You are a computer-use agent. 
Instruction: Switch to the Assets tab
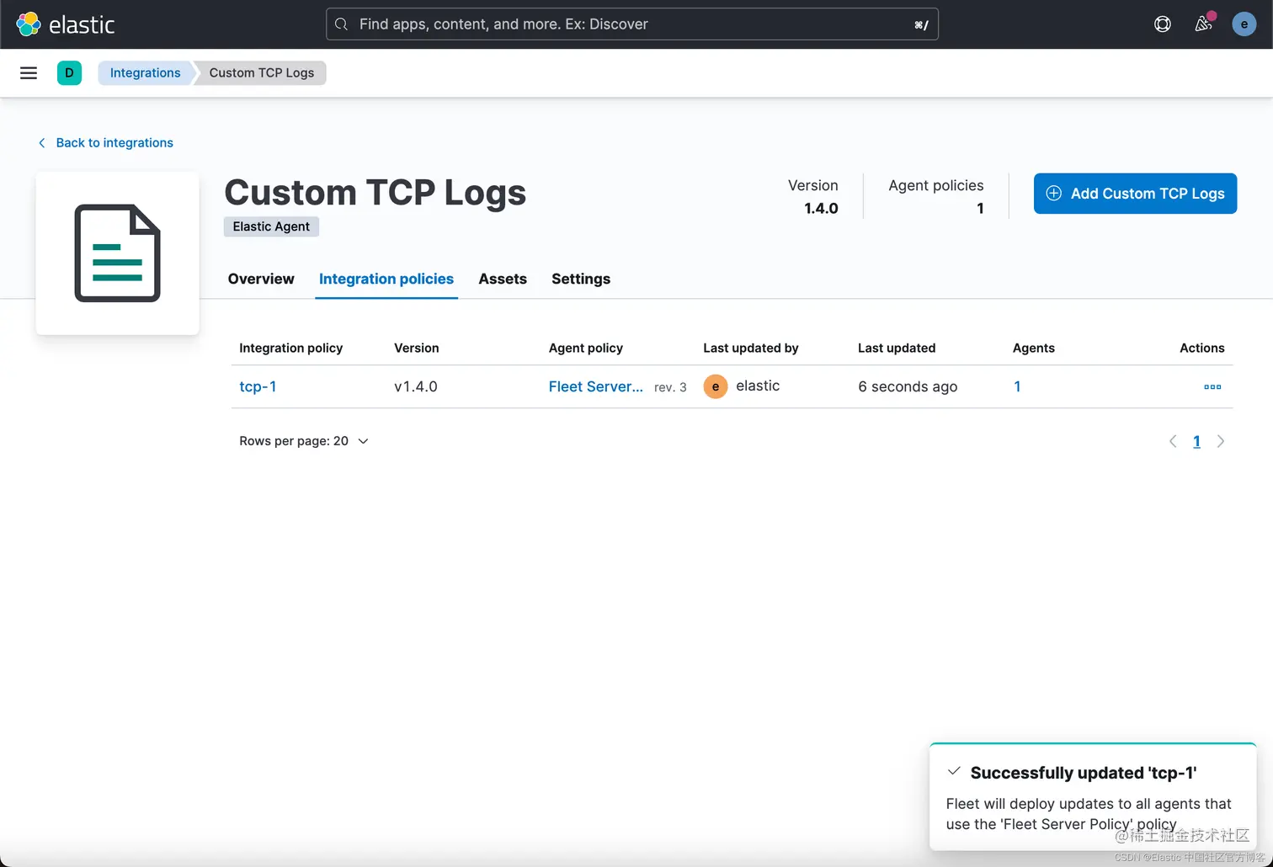click(x=503, y=279)
